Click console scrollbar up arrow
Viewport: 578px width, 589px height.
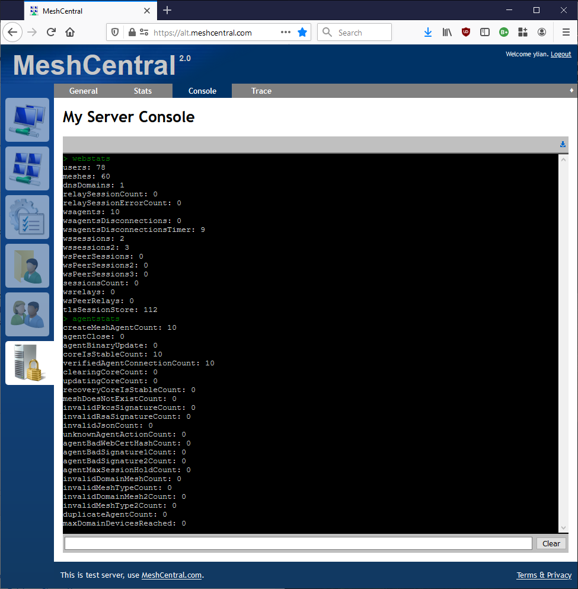coord(563,160)
